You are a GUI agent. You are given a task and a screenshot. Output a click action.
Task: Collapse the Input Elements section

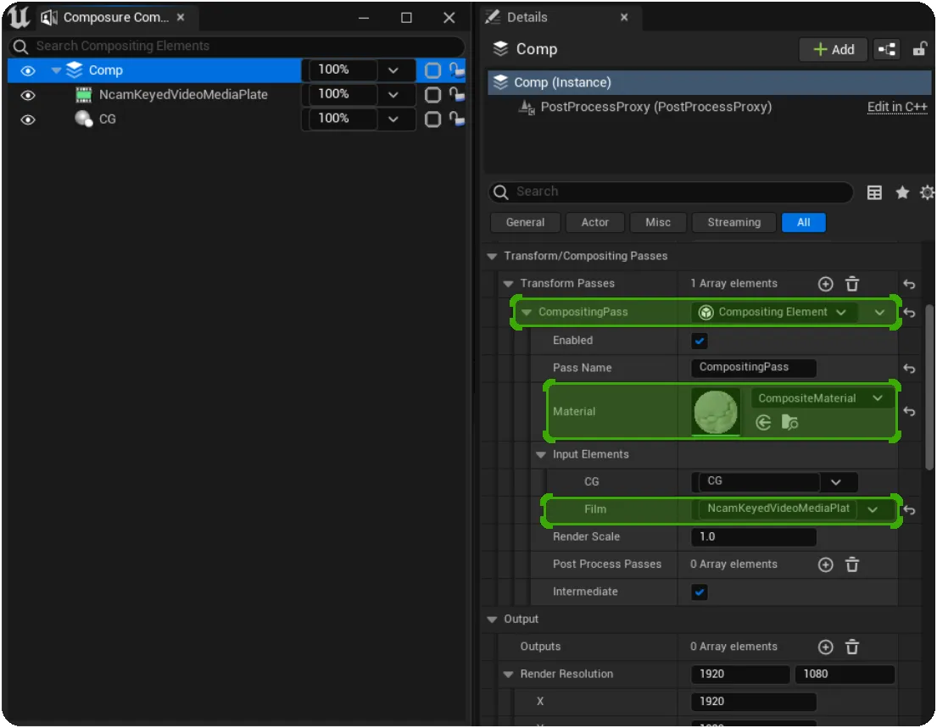click(541, 455)
